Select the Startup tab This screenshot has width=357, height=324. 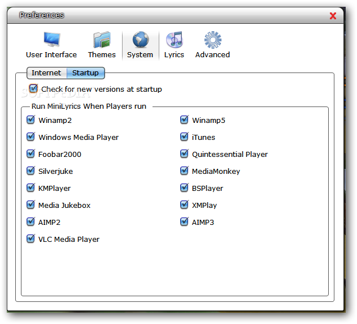(x=86, y=73)
